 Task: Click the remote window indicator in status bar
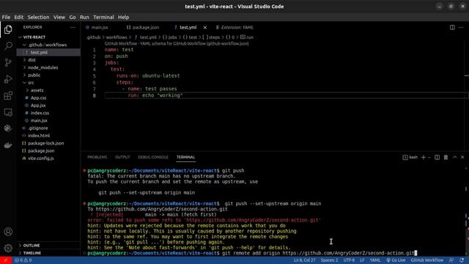[6, 260]
